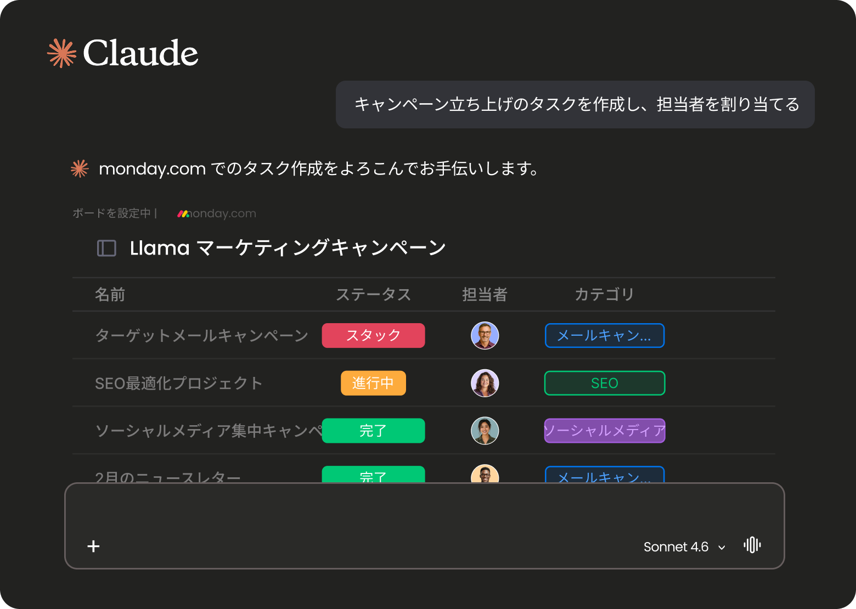
Task: Open the 完了 status for ソーシャルメディア集中キャンペーン row
Action: pyautogui.click(x=373, y=431)
